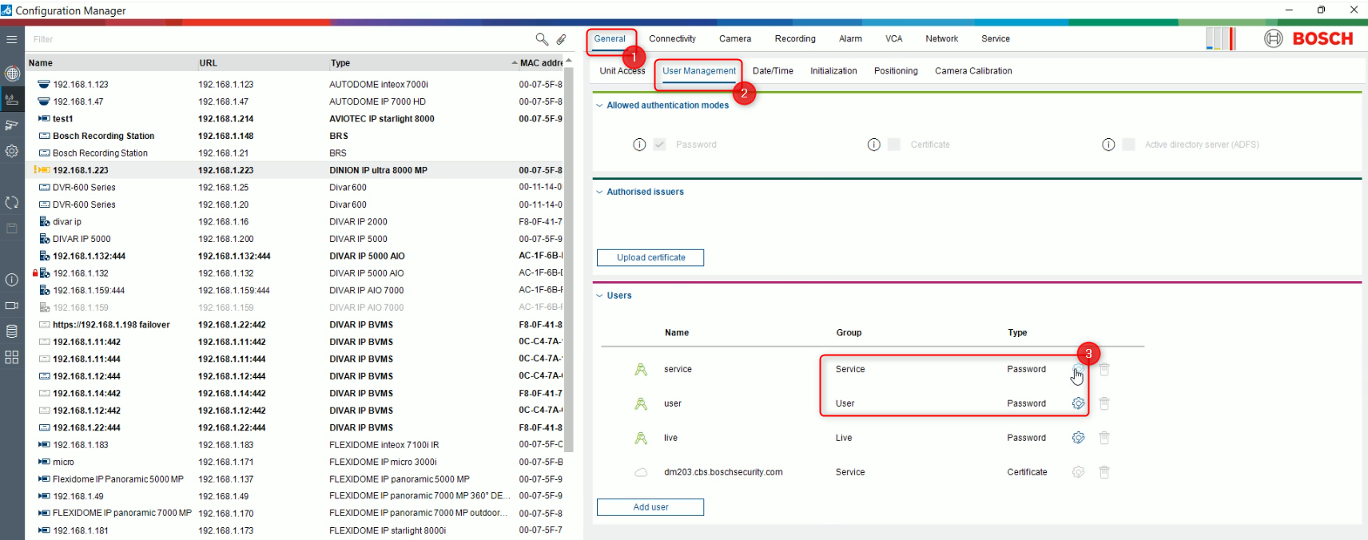The width and height of the screenshot is (1368, 540).
Task: Click info icon beside Password authentication mode
Action: pos(639,145)
